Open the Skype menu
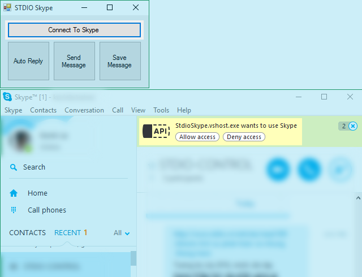 tap(14, 110)
